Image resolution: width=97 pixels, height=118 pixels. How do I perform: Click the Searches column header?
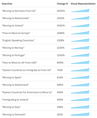click(x=7, y=4)
